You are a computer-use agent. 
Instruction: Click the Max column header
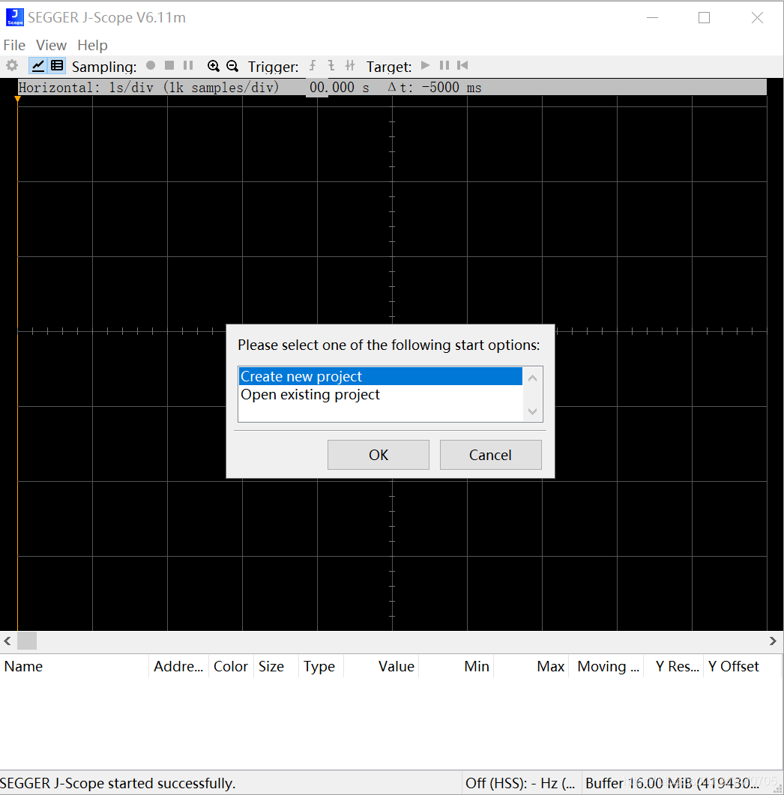click(531, 666)
